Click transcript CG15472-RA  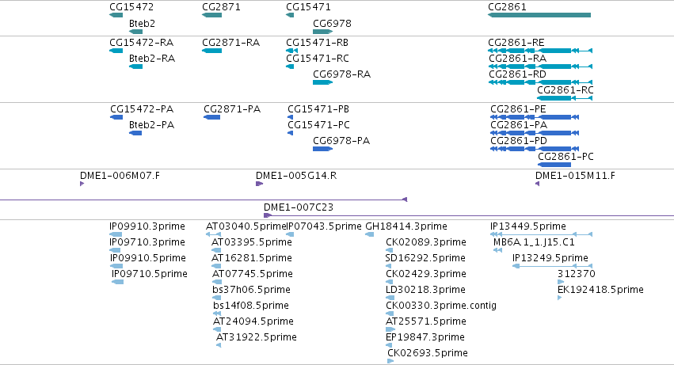(116, 51)
